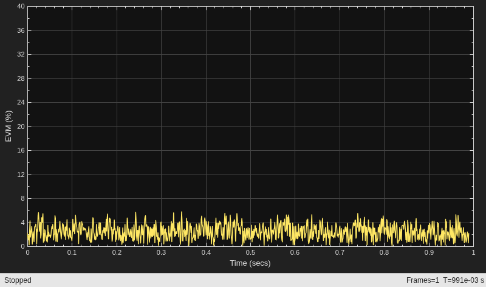Select the 32 y-axis tick label
486x287 pixels.
(21, 54)
